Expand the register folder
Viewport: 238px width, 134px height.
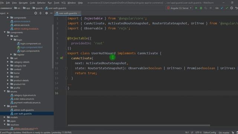point(11,54)
